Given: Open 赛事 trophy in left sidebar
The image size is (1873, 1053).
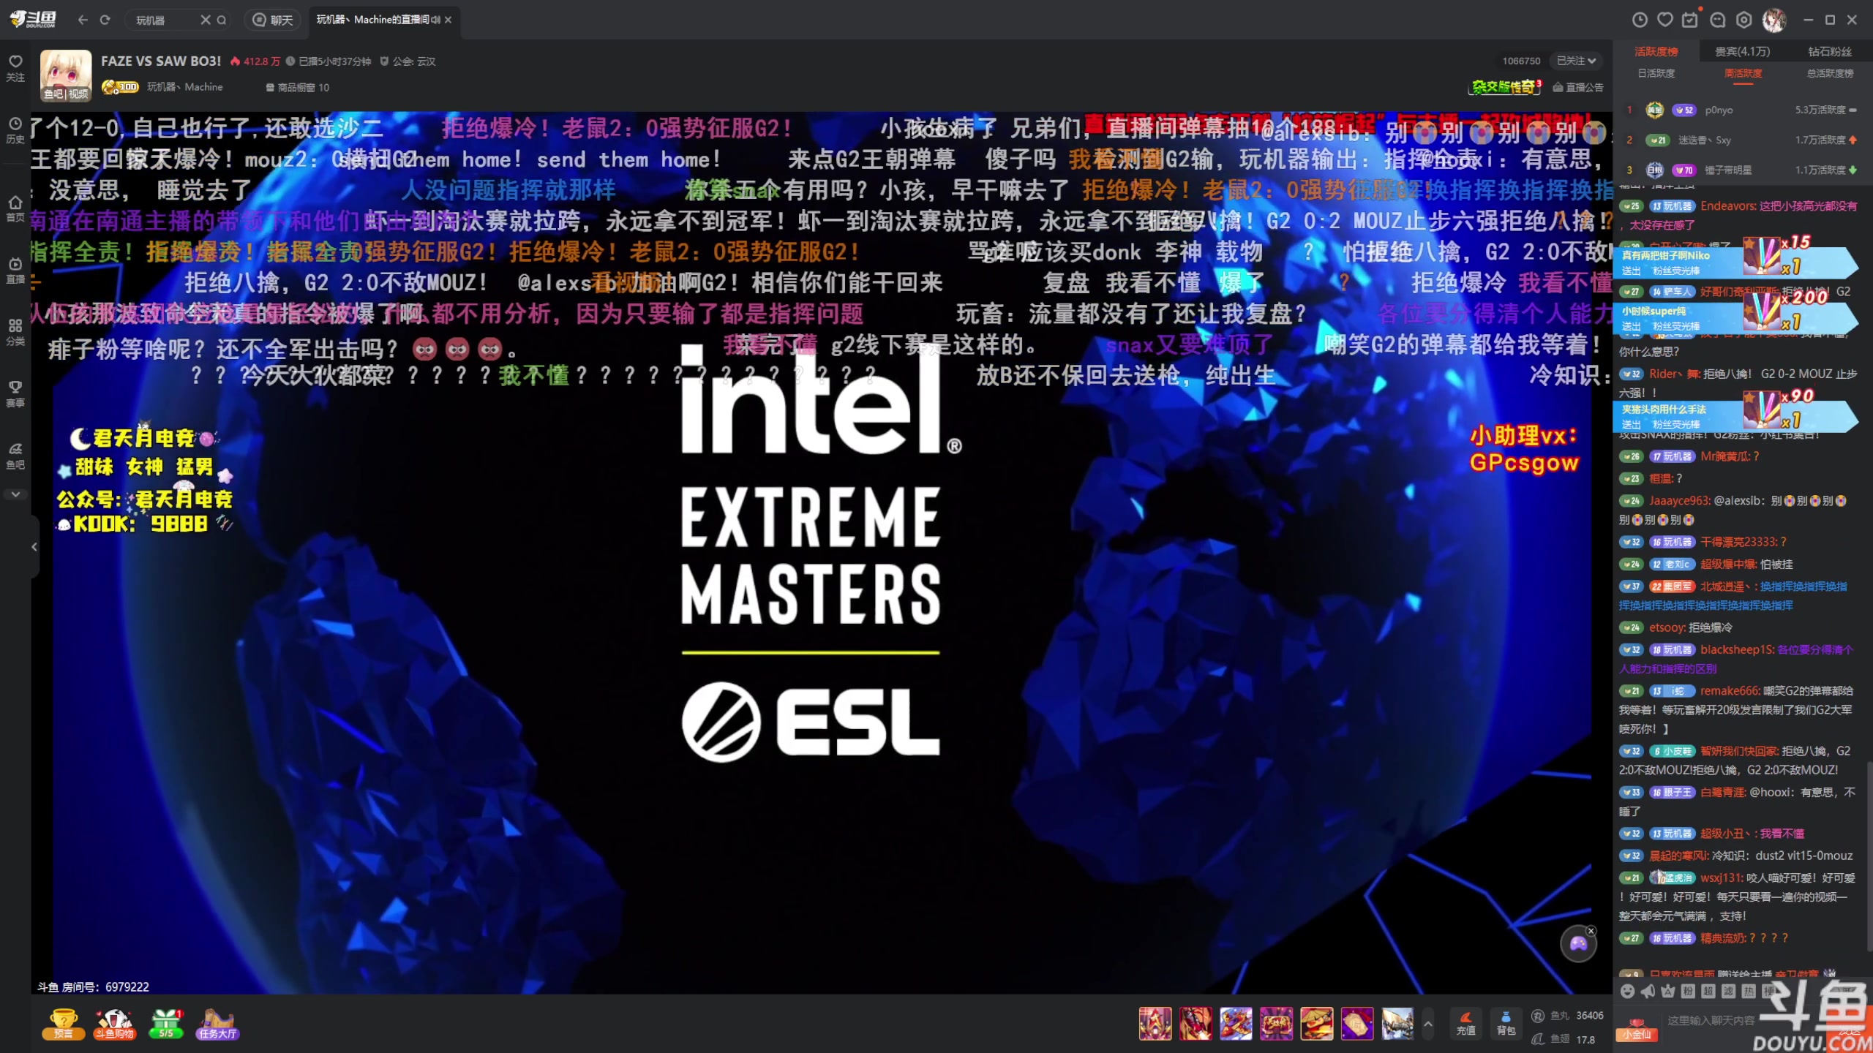Looking at the screenshot, I should (15, 393).
